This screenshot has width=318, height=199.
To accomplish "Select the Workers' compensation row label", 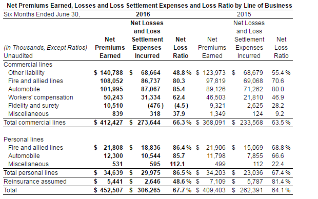I will point(41,97).
